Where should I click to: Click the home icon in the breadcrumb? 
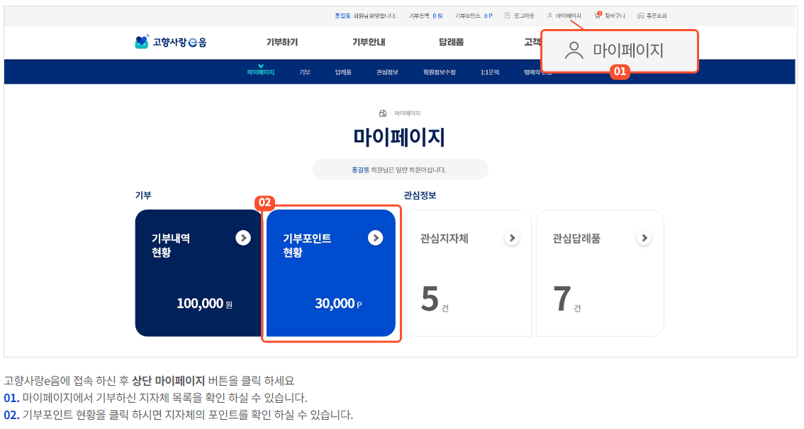[383, 113]
